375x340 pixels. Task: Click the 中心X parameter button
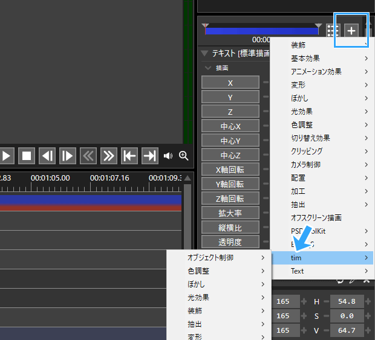230,126
